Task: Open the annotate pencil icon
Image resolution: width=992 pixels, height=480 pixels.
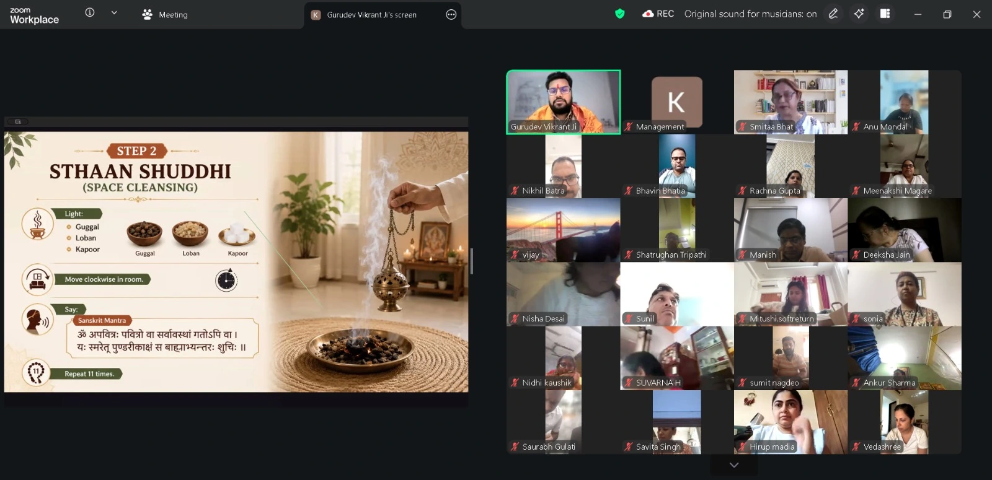Action: point(833,14)
